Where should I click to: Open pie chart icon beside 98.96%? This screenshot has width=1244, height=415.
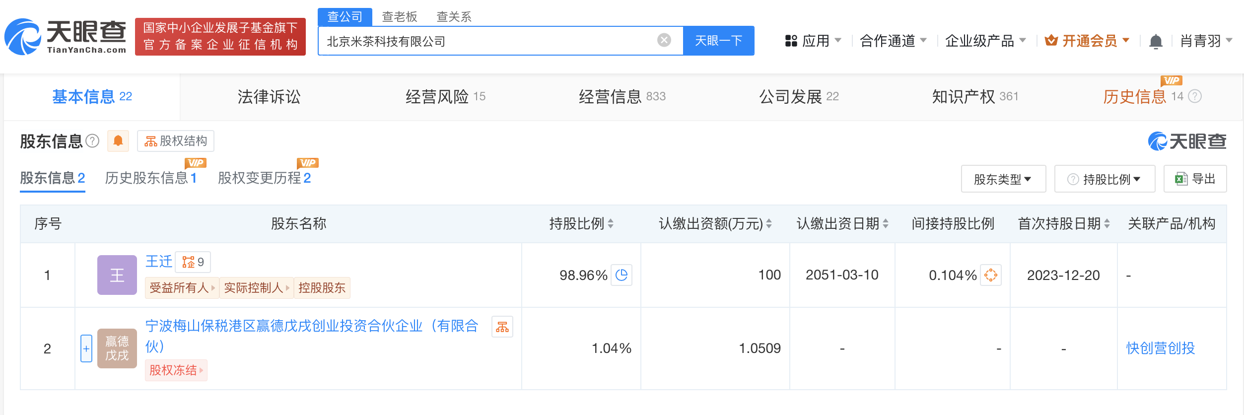622,275
